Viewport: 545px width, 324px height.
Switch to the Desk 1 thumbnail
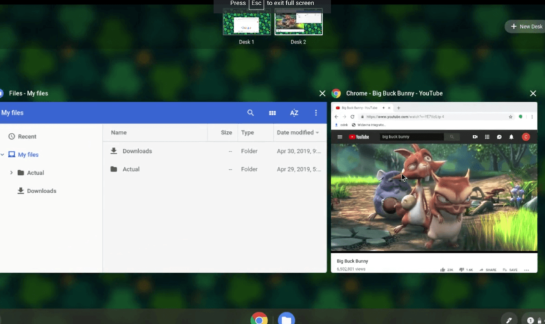(247, 24)
